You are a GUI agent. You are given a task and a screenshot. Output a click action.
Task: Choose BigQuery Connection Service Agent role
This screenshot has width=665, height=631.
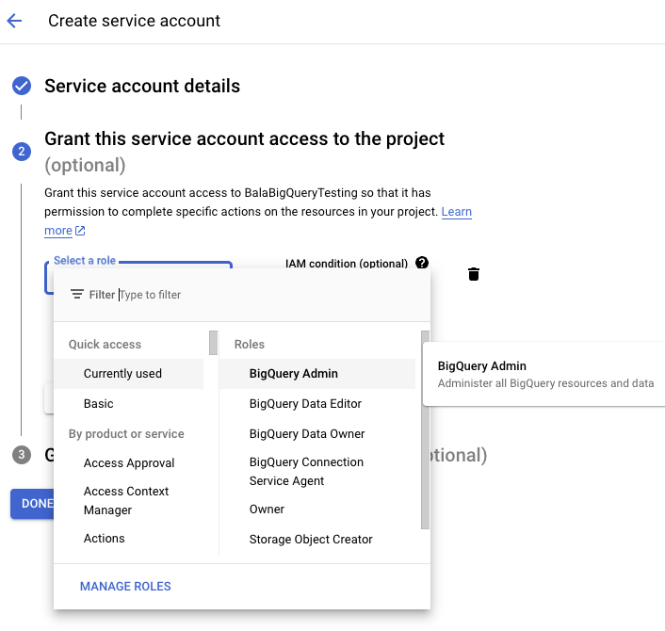[317, 471]
